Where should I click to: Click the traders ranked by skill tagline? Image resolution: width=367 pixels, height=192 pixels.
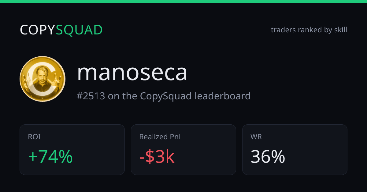pyautogui.click(x=309, y=30)
